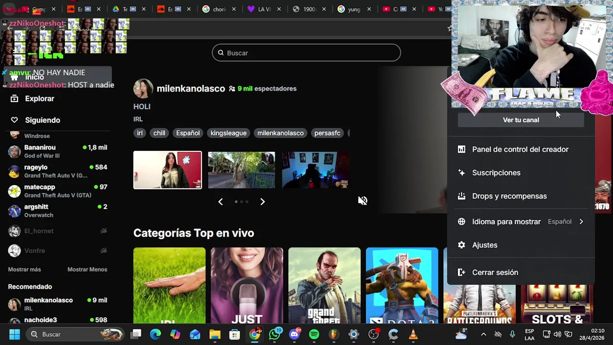This screenshot has height=345, width=613.
Task: Open the Windows Start menu
Action: pyautogui.click(x=14, y=334)
